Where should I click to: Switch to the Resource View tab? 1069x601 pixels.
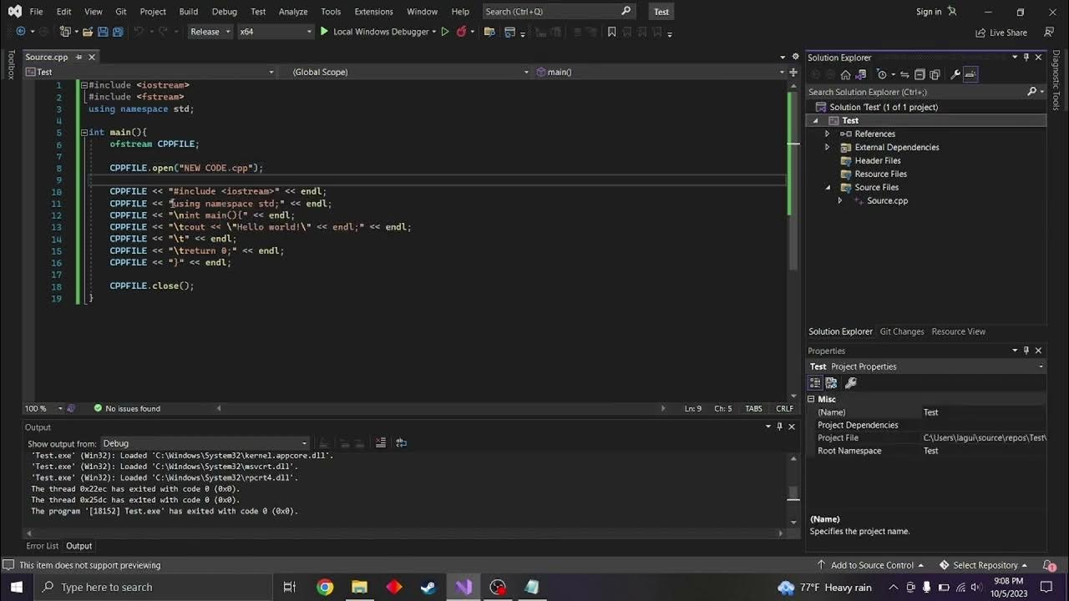958,331
